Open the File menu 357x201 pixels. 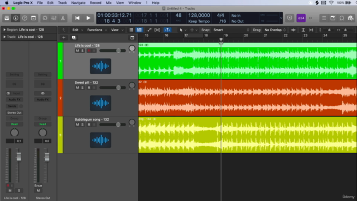pyautogui.click(x=40, y=3)
